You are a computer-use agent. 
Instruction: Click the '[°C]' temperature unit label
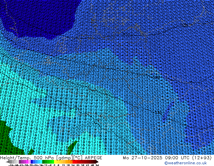[x=78, y=158]
